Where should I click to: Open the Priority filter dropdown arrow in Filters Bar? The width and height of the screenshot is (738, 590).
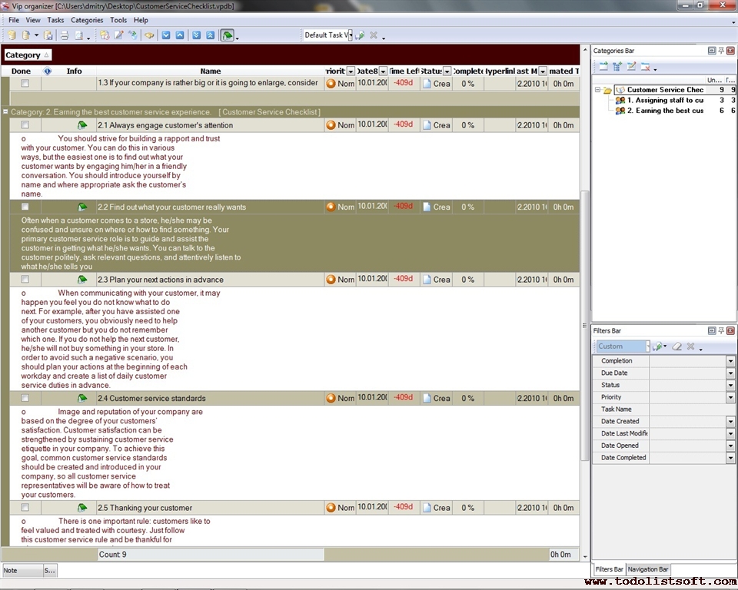tap(730, 398)
